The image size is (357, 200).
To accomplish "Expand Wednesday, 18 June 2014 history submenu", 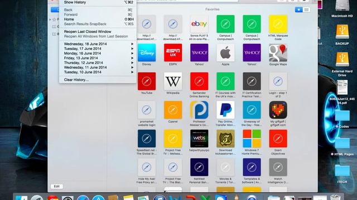I will (98, 44).
